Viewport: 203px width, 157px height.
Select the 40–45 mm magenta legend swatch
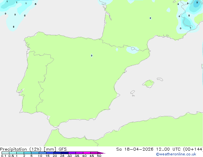[x=87, y=153]
